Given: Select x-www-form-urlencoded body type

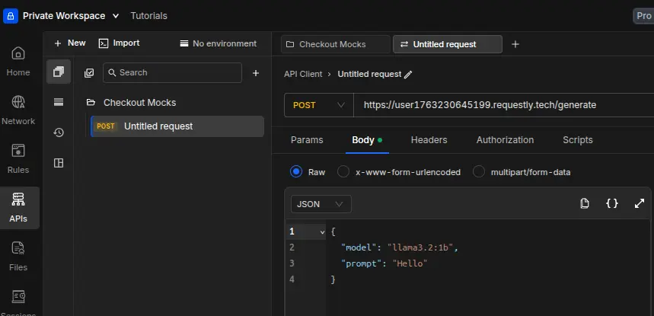Looking at the screenshot, I should point(343,171).
